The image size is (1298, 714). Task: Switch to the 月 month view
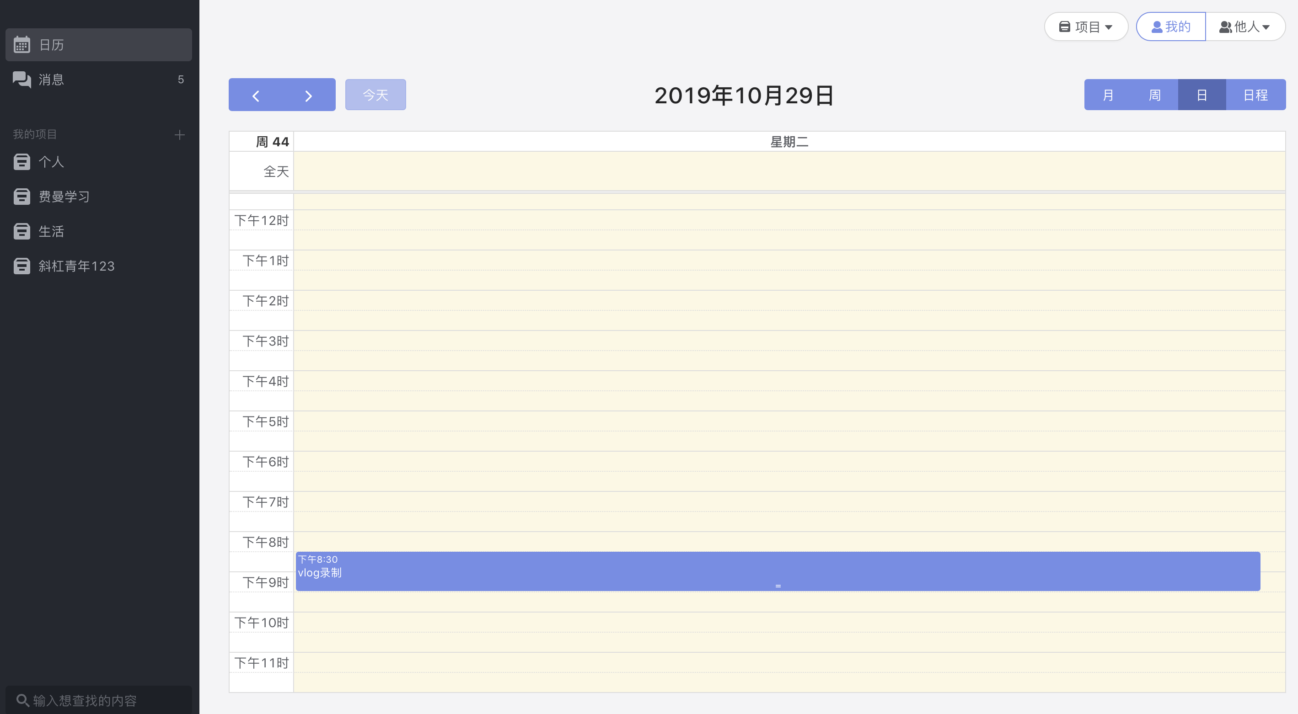coord(1108,95)
